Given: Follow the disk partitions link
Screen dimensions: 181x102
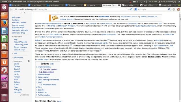Looking at the screenshot, I should point(56,34).
